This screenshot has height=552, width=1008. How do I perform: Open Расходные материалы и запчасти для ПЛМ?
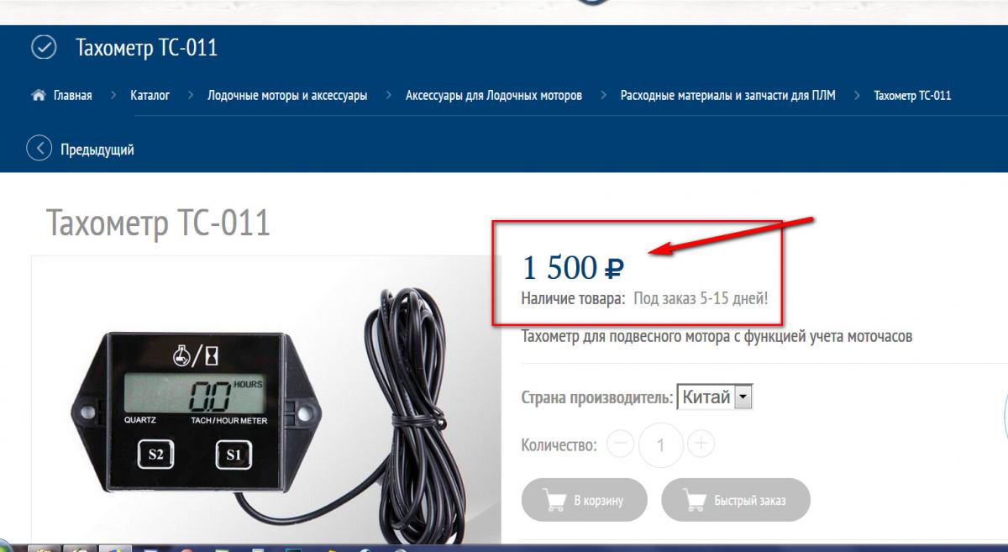point(728,95)
